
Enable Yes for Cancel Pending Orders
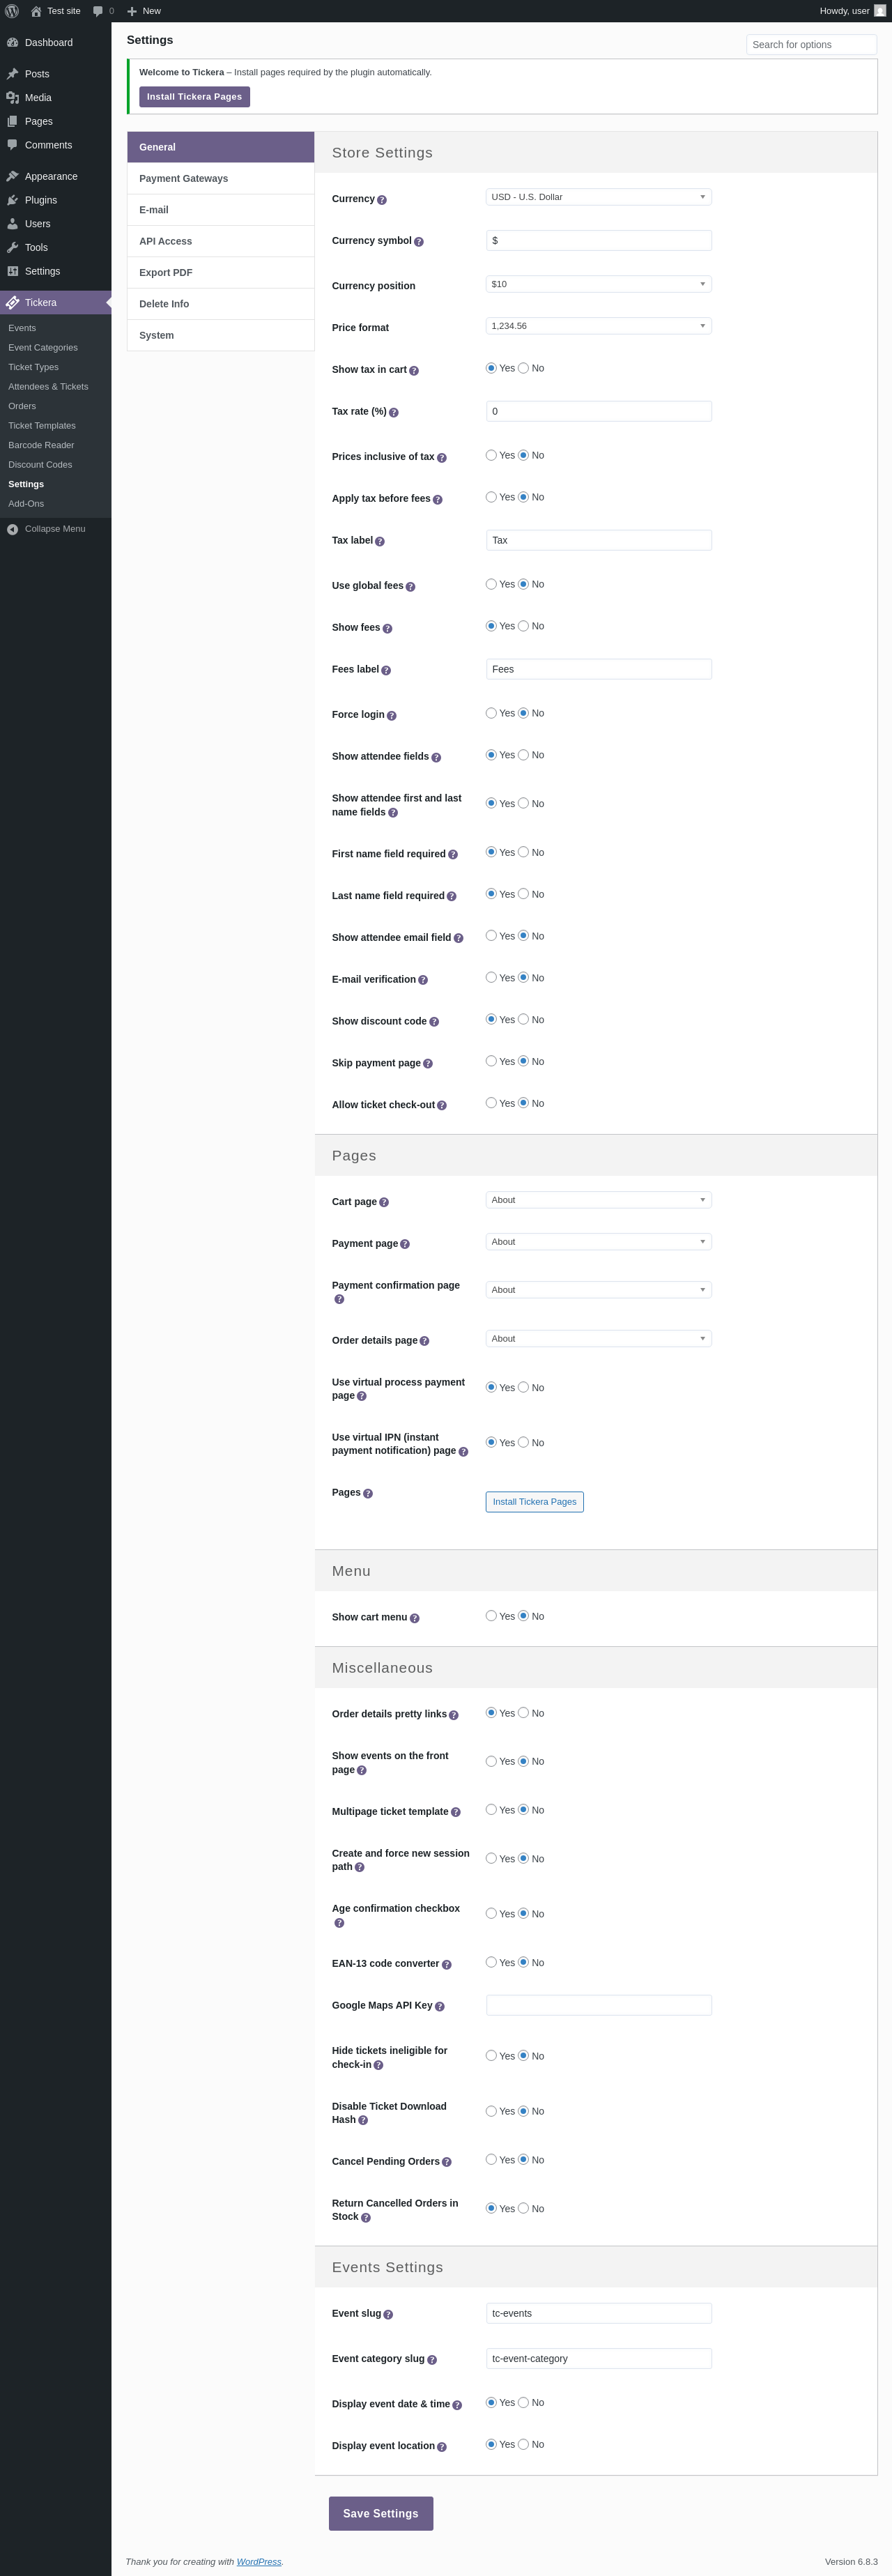(491, 2159)
